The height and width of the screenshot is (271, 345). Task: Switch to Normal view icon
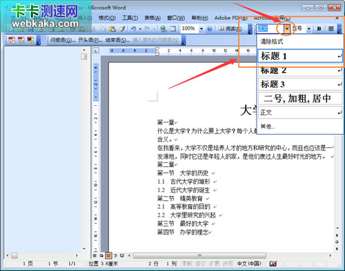click(x=95, y=255)
